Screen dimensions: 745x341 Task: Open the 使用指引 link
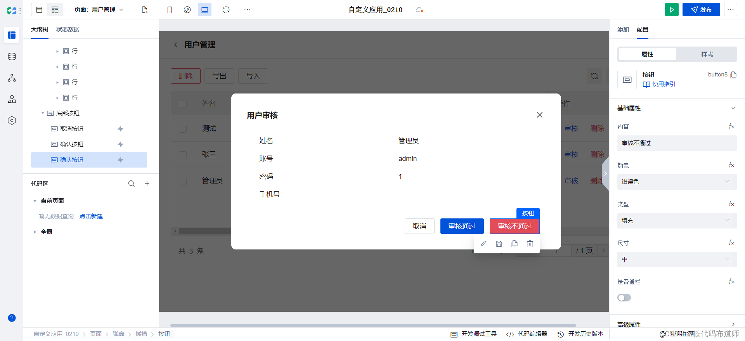pos(659,84)
